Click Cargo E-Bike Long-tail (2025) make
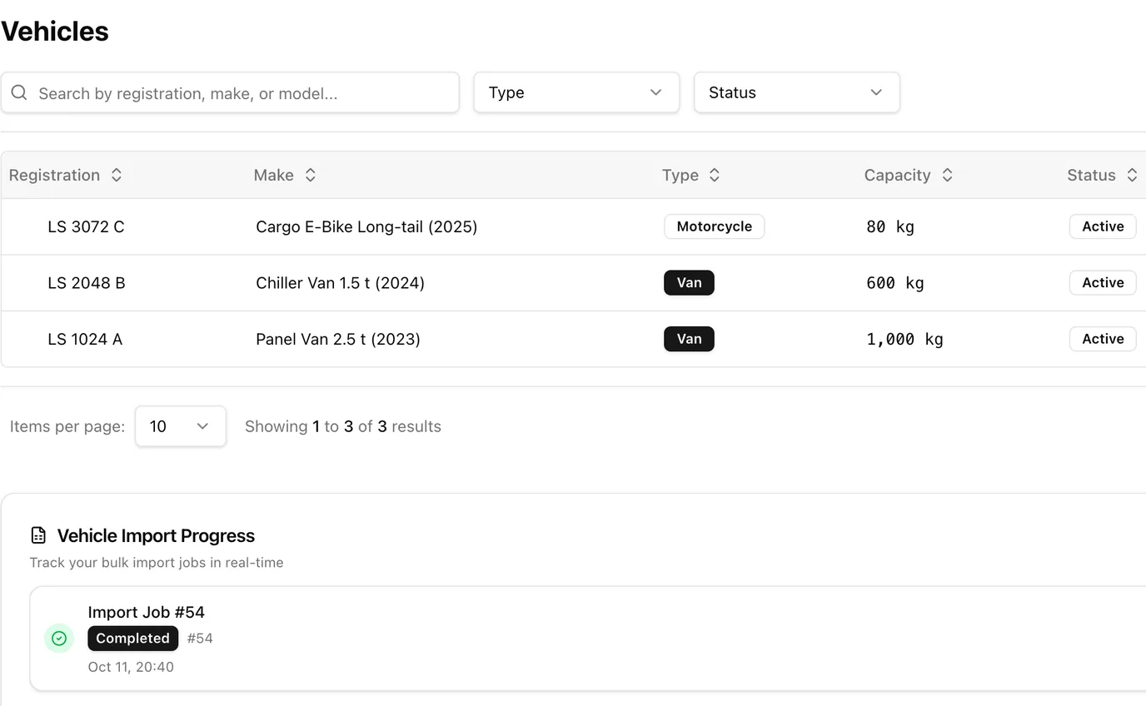1146x706 pixels. (366, 226)
